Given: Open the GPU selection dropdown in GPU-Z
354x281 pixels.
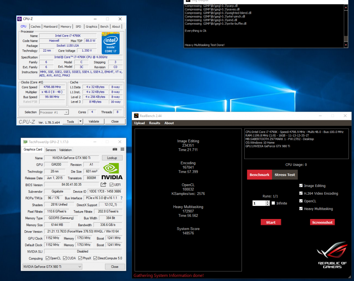Looking at the screenshot, I should coord(52,267).
